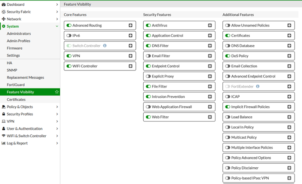Click the info icon next to FortiExtender
This screenshot has height=184, width=302.
point(258,87)
